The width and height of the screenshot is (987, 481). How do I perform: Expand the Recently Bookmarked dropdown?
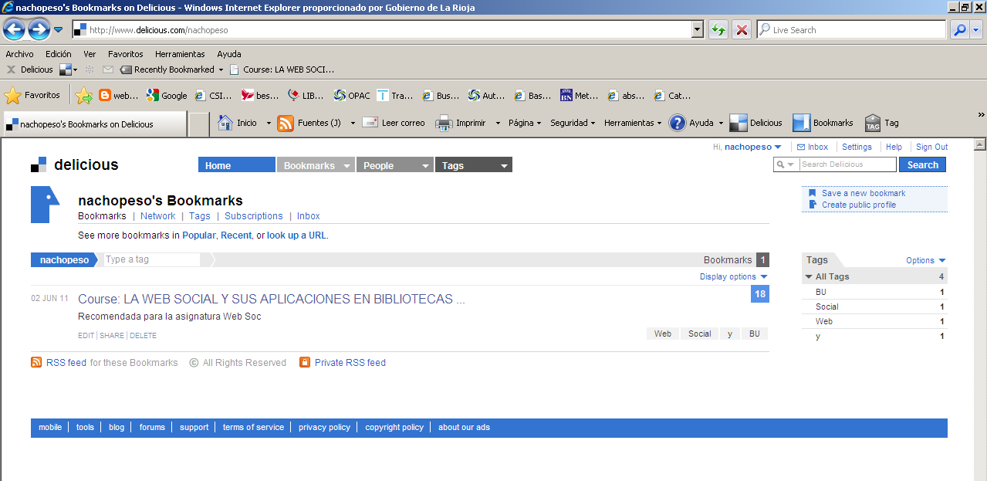pyautogui.click(x=221, y=69)
